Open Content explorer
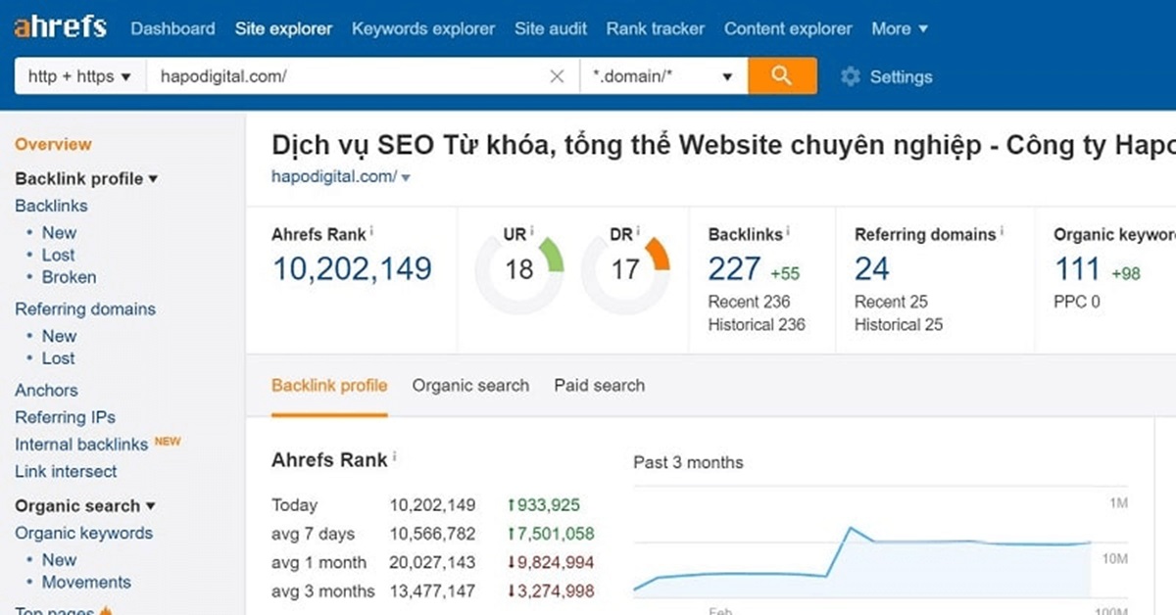This screenshot has width=1176, height=615. 788,28
